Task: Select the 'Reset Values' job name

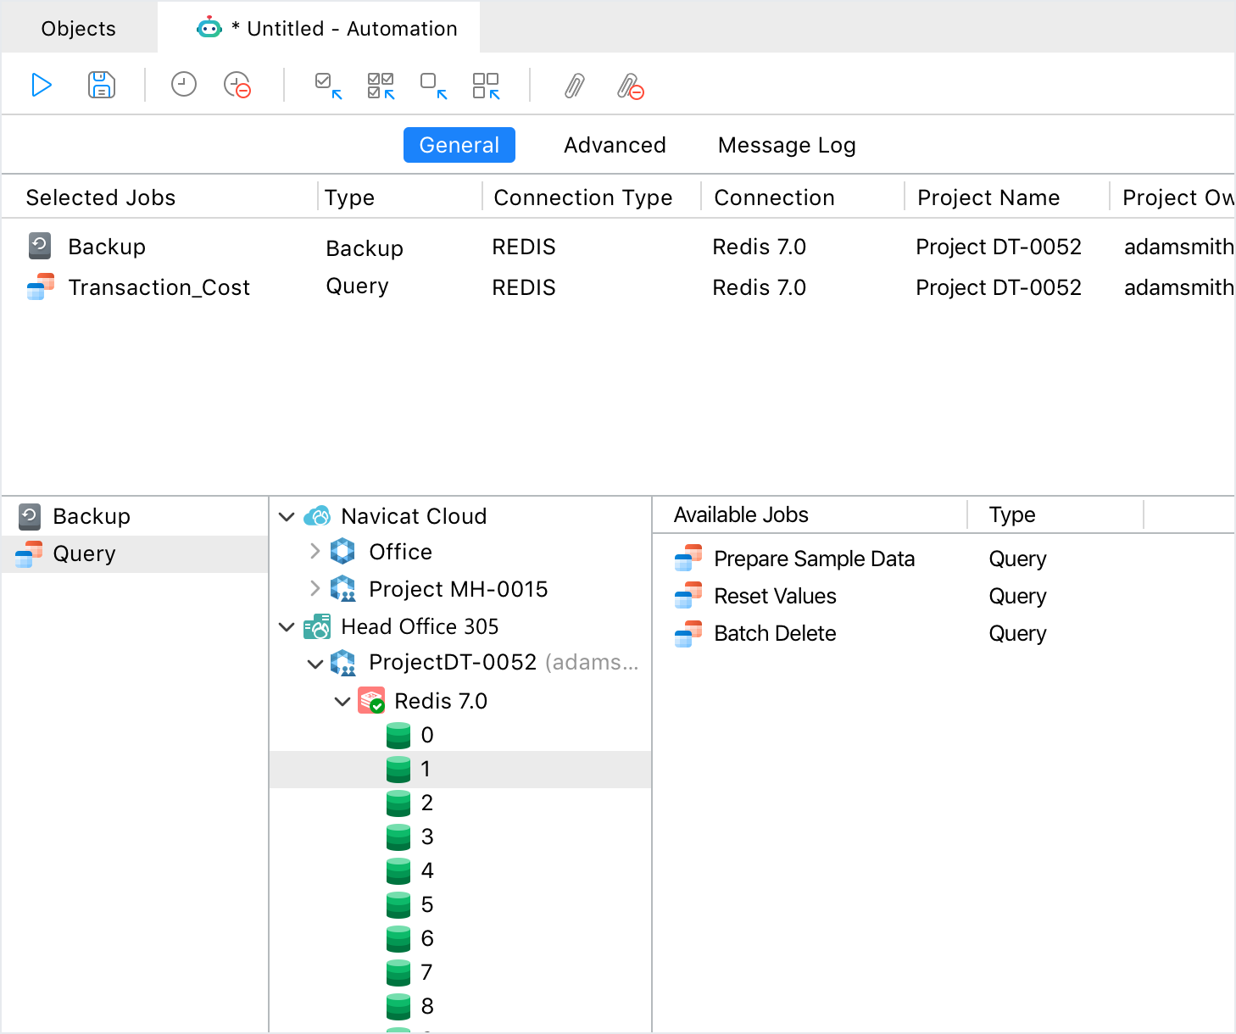Action: coord(775,596)
